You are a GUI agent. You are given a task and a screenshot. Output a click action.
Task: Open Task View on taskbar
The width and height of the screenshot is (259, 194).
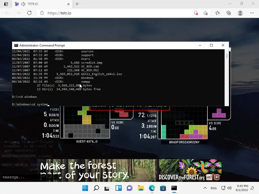(107, 188)
